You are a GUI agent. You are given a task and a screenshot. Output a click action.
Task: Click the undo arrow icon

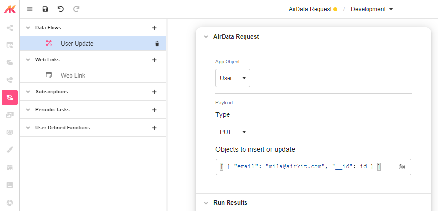click(61, 9)
